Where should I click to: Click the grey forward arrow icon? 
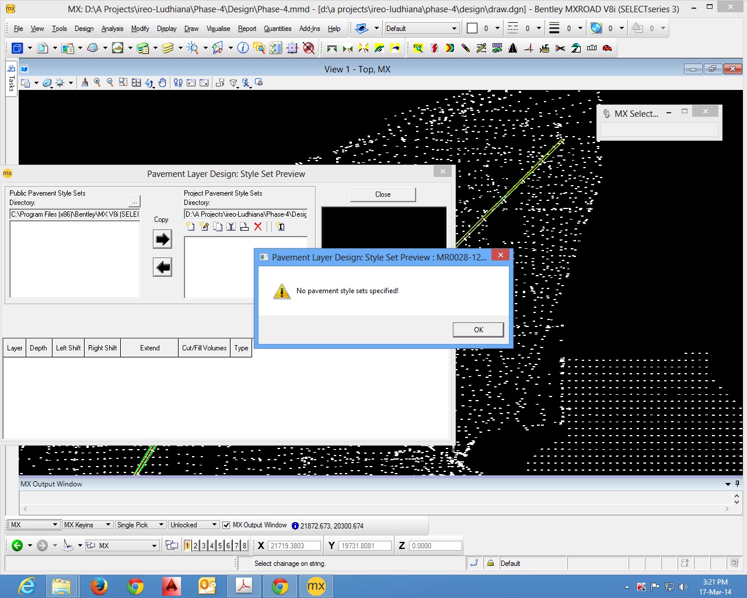42,545
